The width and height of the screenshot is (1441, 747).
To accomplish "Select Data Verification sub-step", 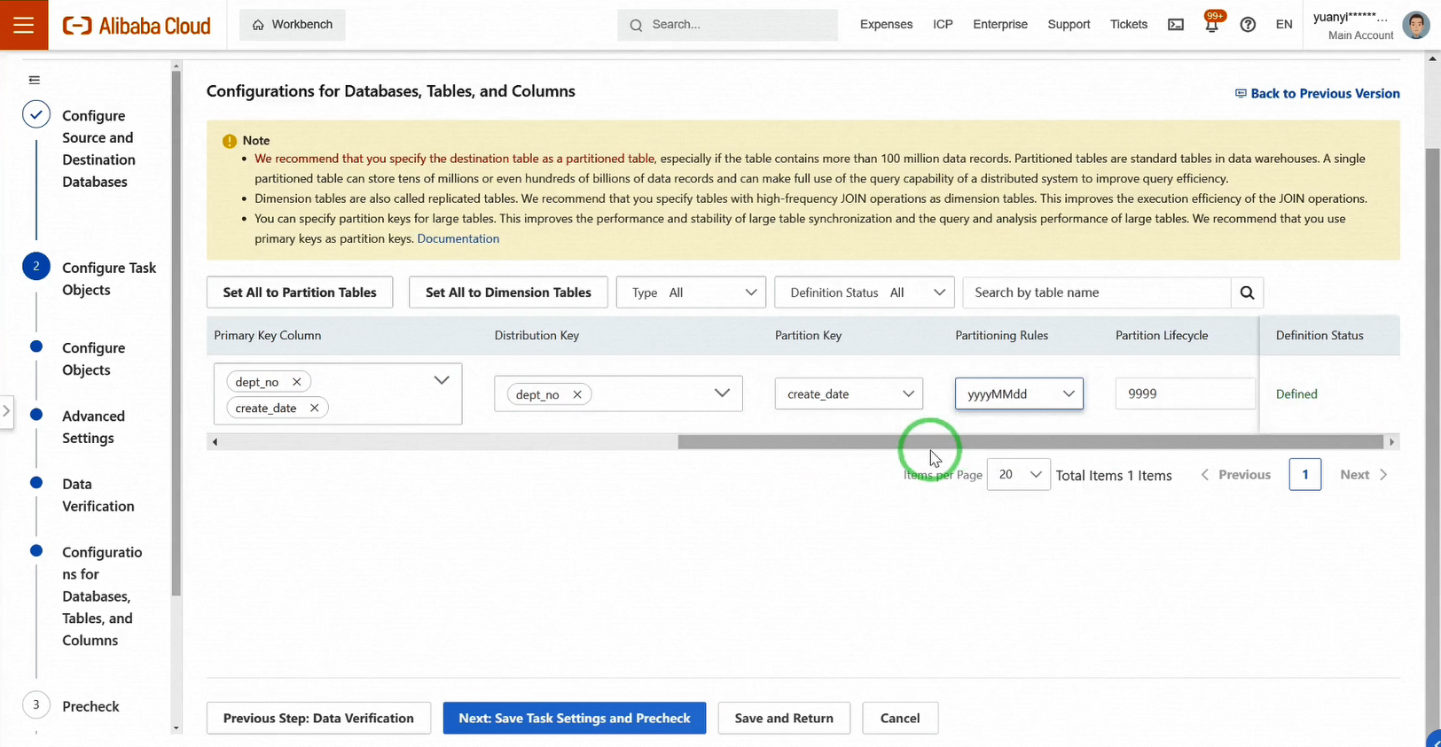I will pyautogui.click(x=98, y=495).
